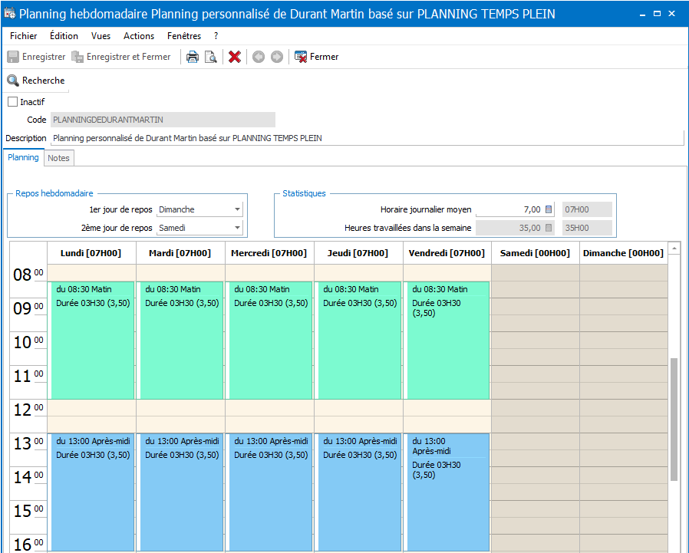Click the application icon in title bar
Image resolution: width=689 pixels, height=553 pixels.
pos(10,14)
